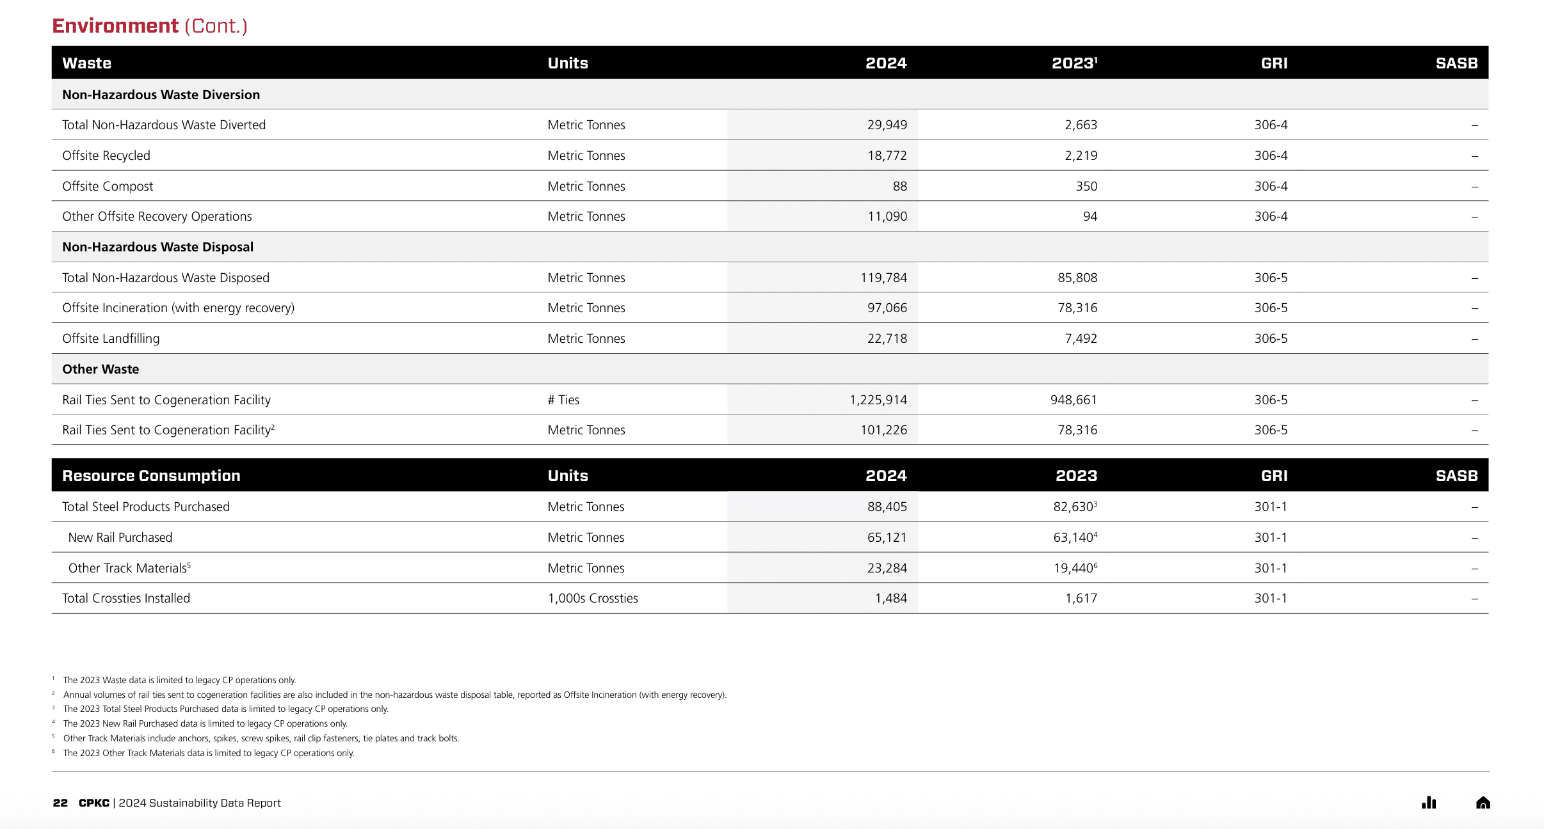
Task: Click the Total Crossties Installed label
Action: tap(126, 598)
